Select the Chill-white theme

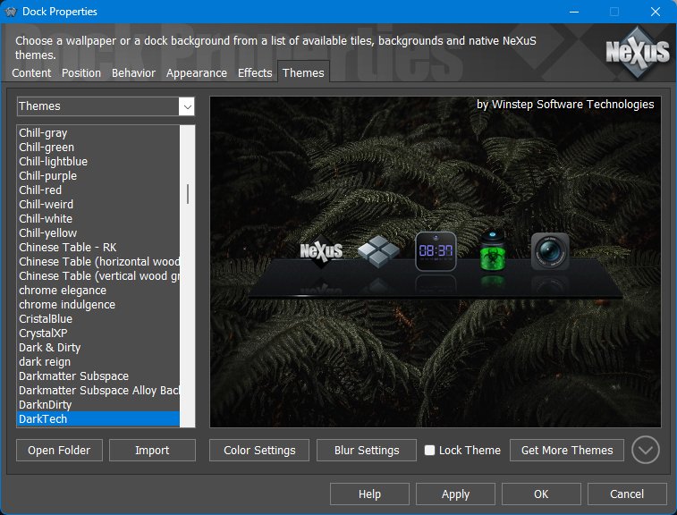98,218
